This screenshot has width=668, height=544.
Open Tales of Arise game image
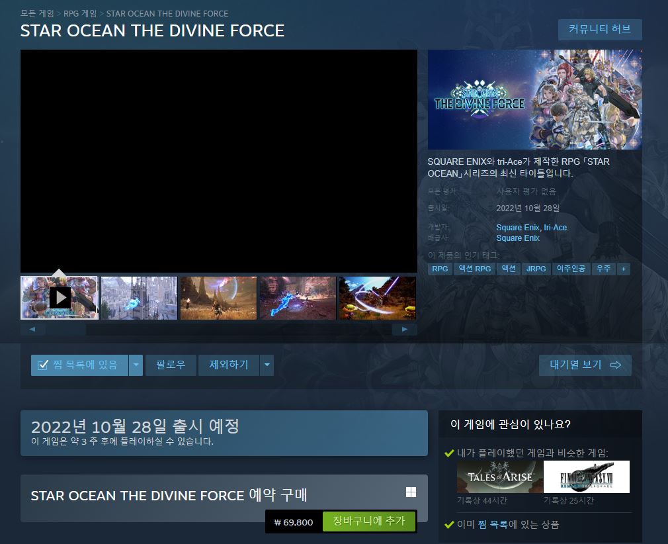[499, 477]
